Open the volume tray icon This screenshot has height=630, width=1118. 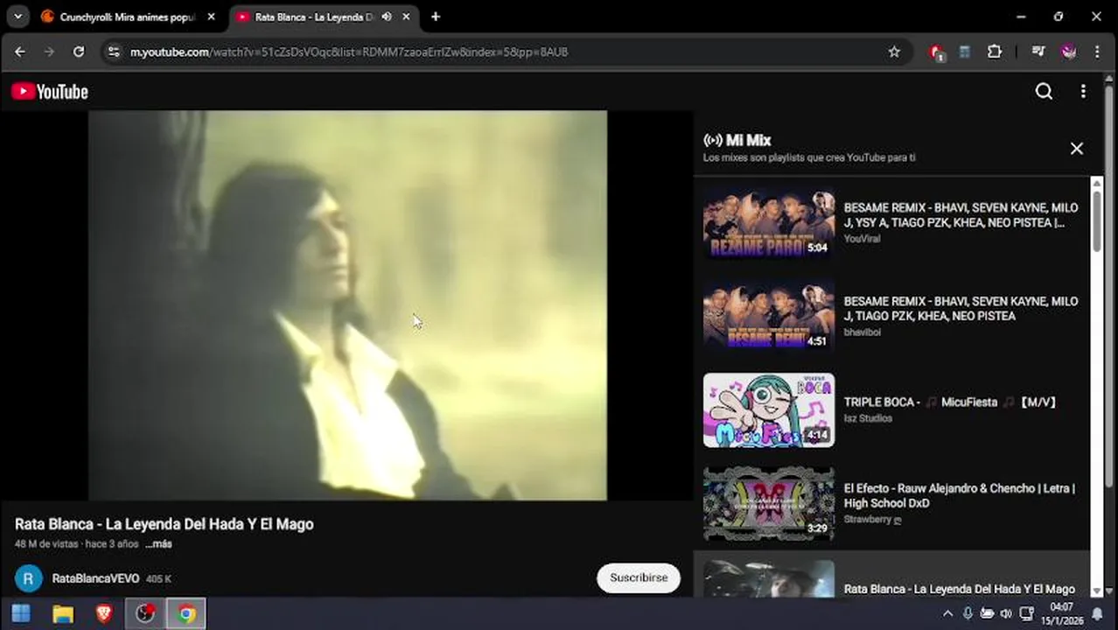1007,614
